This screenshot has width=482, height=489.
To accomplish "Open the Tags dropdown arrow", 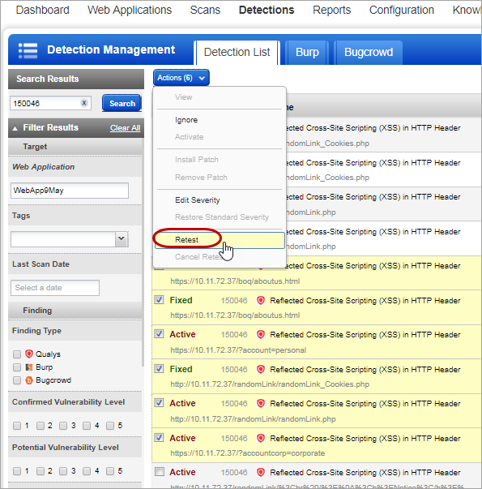I will [122, 239].
